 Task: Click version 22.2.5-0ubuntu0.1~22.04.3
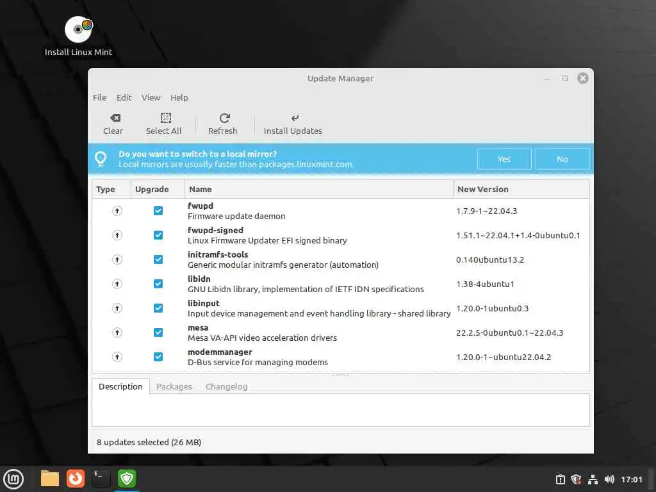[509, 332]
